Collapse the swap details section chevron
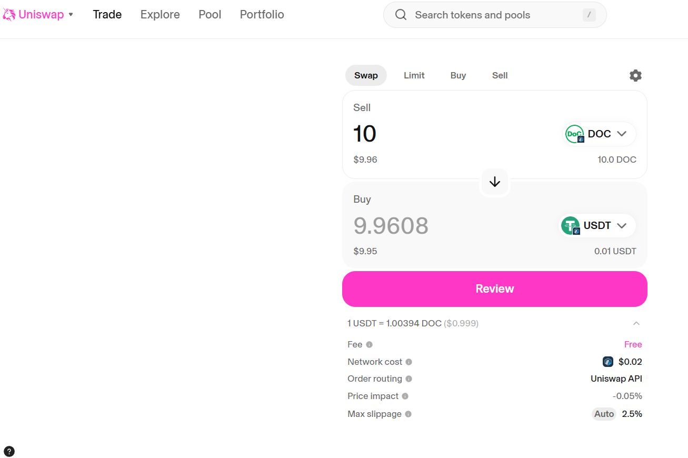 pos(636,323)
